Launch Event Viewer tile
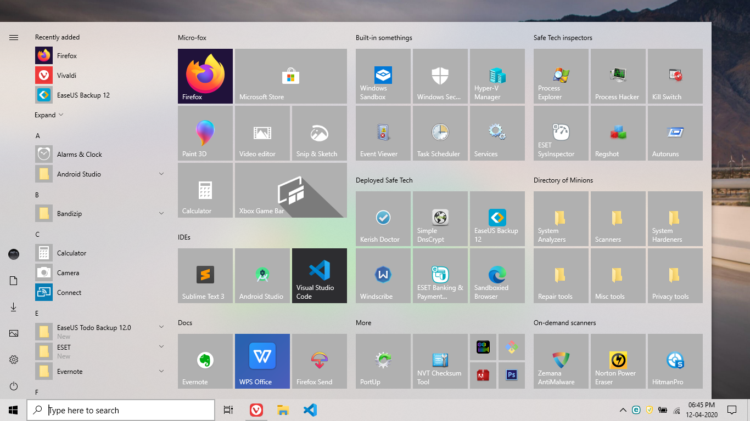Viewport: 750px width, 421px height. coord(383,133)
